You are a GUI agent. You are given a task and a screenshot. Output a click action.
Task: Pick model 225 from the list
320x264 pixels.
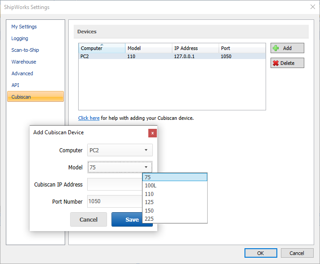[x=175, y=219]
